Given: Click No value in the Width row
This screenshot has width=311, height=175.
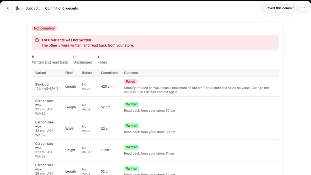Looking at the screenshot, I should click(86, 129).
